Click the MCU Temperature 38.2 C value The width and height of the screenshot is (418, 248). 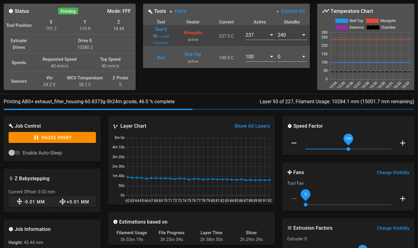point(85,85)
